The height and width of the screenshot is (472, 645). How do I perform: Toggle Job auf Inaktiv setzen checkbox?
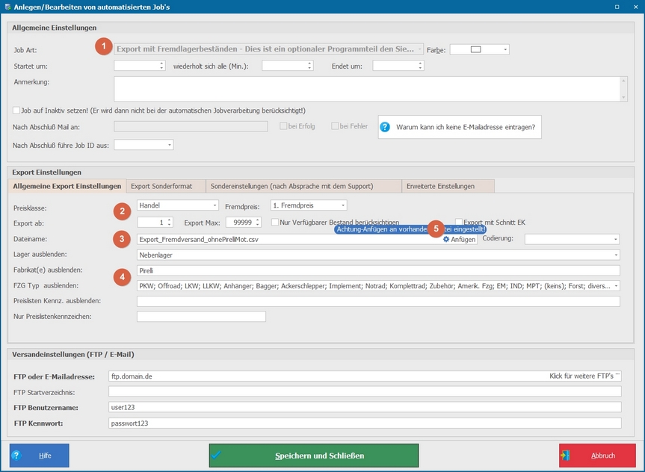[16, 111]
